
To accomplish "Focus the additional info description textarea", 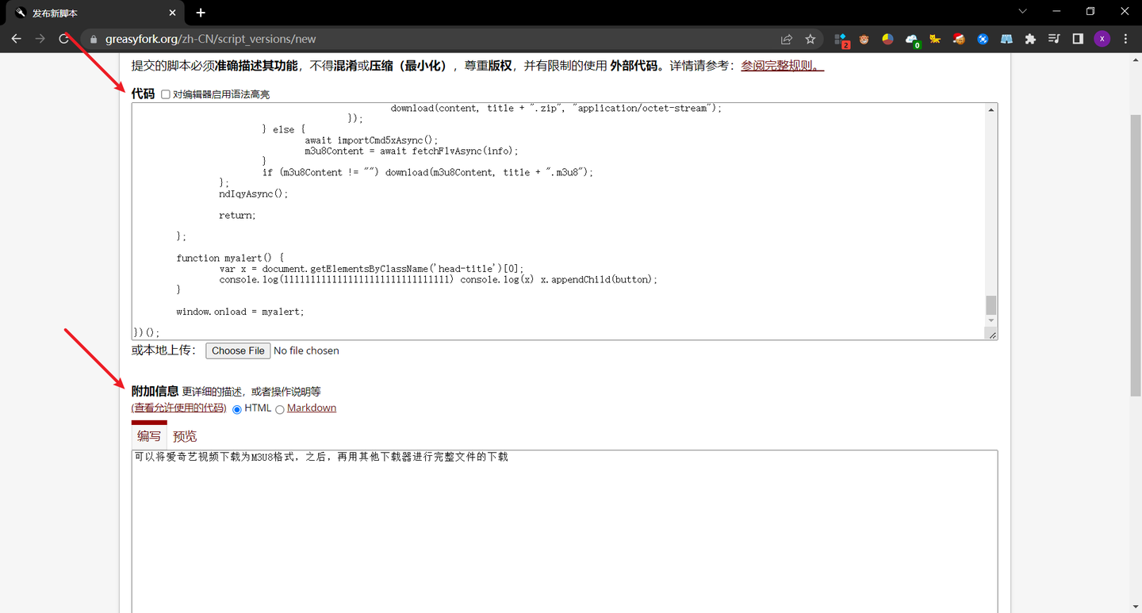I will coord(565,531).
